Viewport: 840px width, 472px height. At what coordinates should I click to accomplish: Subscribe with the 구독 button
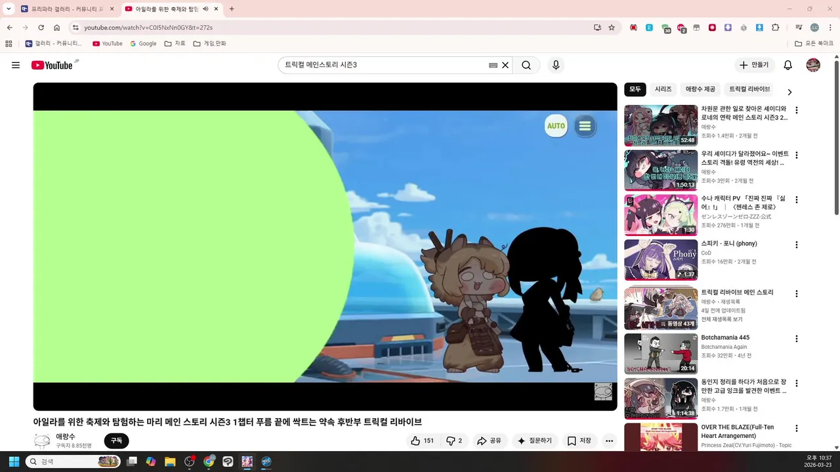[116, 441]
